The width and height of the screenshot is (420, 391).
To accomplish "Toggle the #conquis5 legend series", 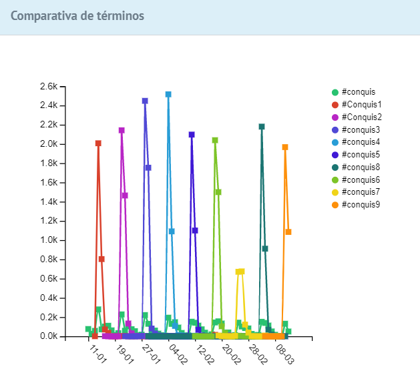I will point(356,155).
